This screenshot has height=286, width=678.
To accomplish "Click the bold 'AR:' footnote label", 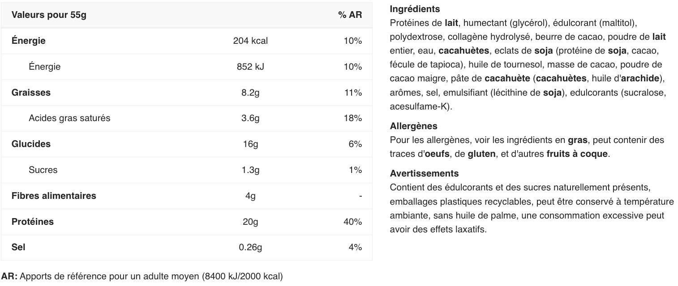I will click(x=9, y=276).
